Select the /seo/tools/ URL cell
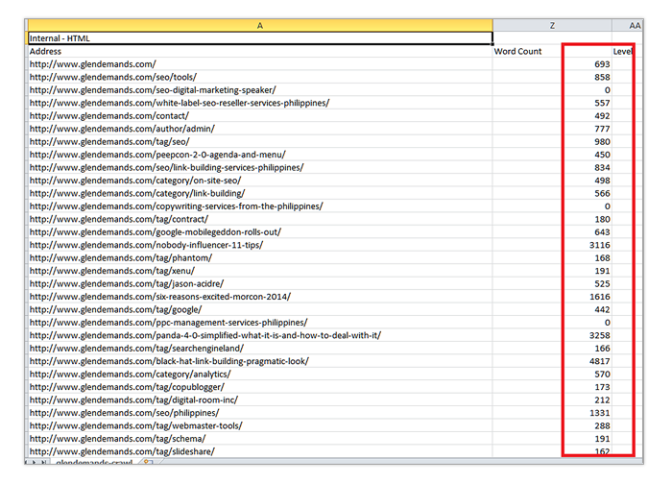Screen dimensions: 672x484 260,77
